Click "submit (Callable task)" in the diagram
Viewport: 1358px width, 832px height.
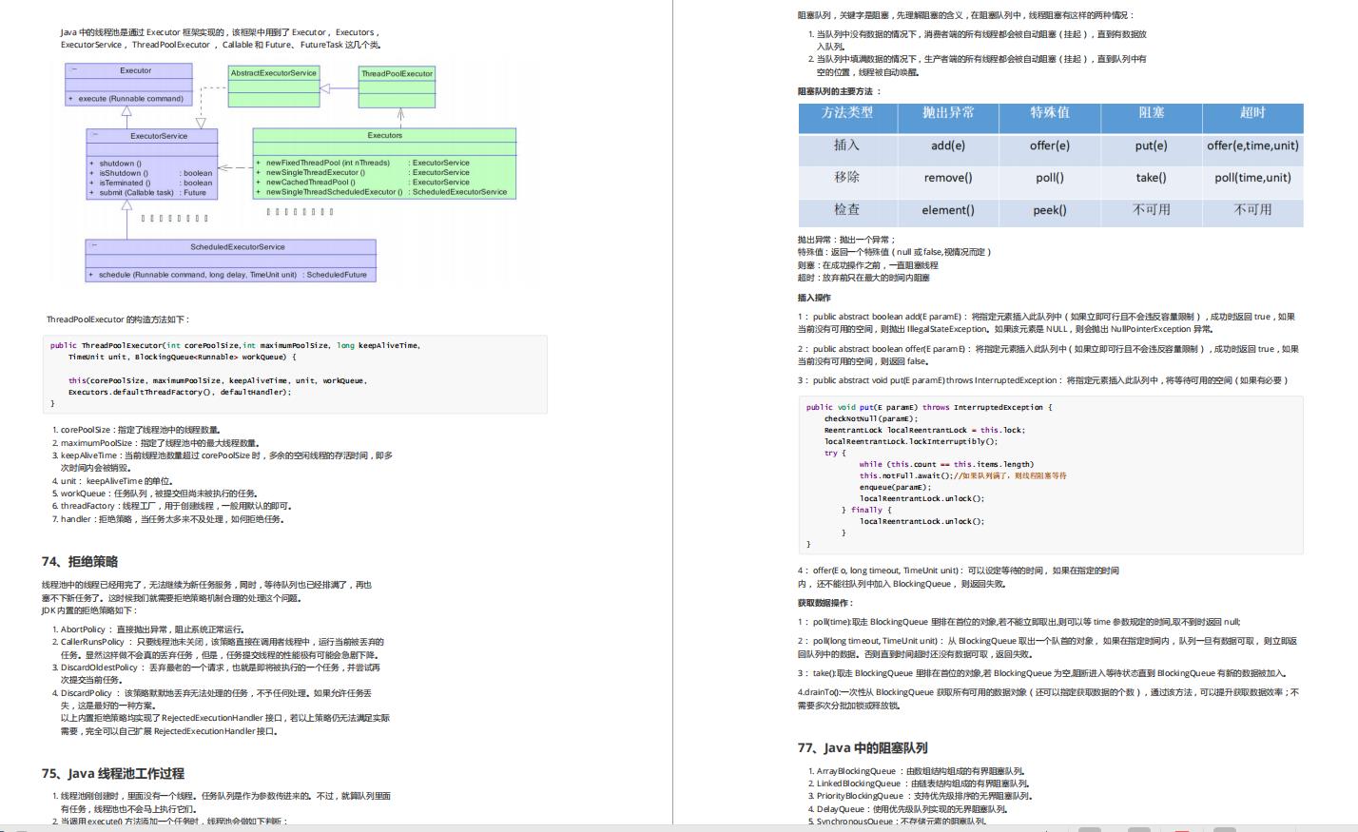tap(137, 192)
